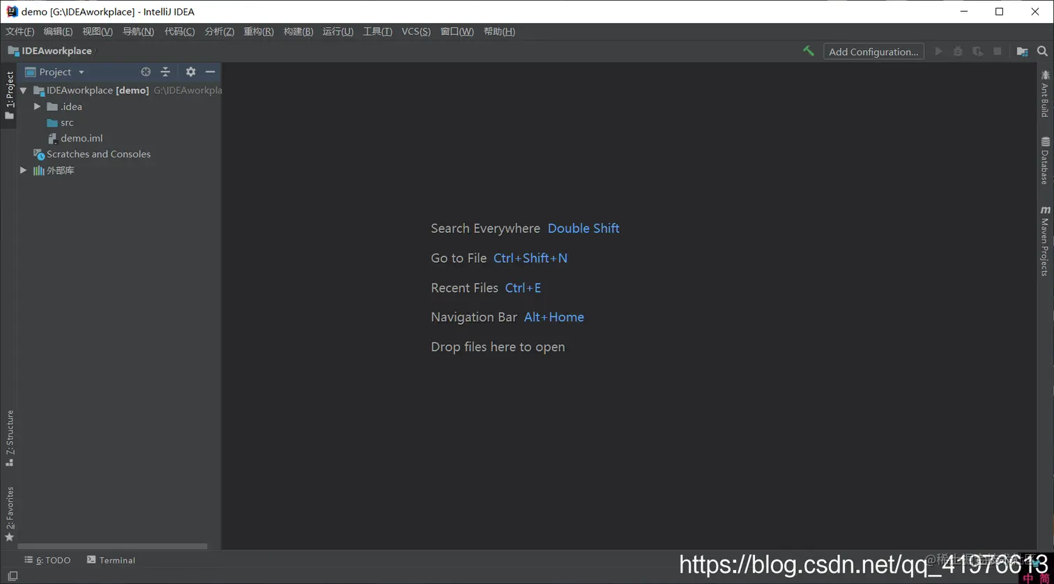Image resolution: width=1054 pixels, height=584 pixels.
Task: Open the 分析(Z) menu
Action: click(219, 31)
